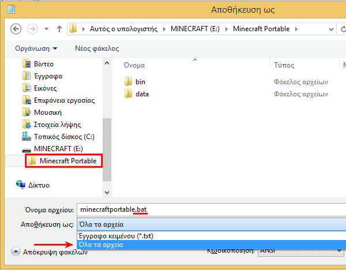Viewport: 346px width, 270px height.
Task: Open the address bar history dropdown
Action: (331, 29)
